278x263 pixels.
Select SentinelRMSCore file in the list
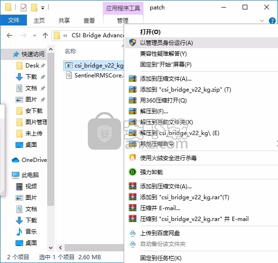94,76
